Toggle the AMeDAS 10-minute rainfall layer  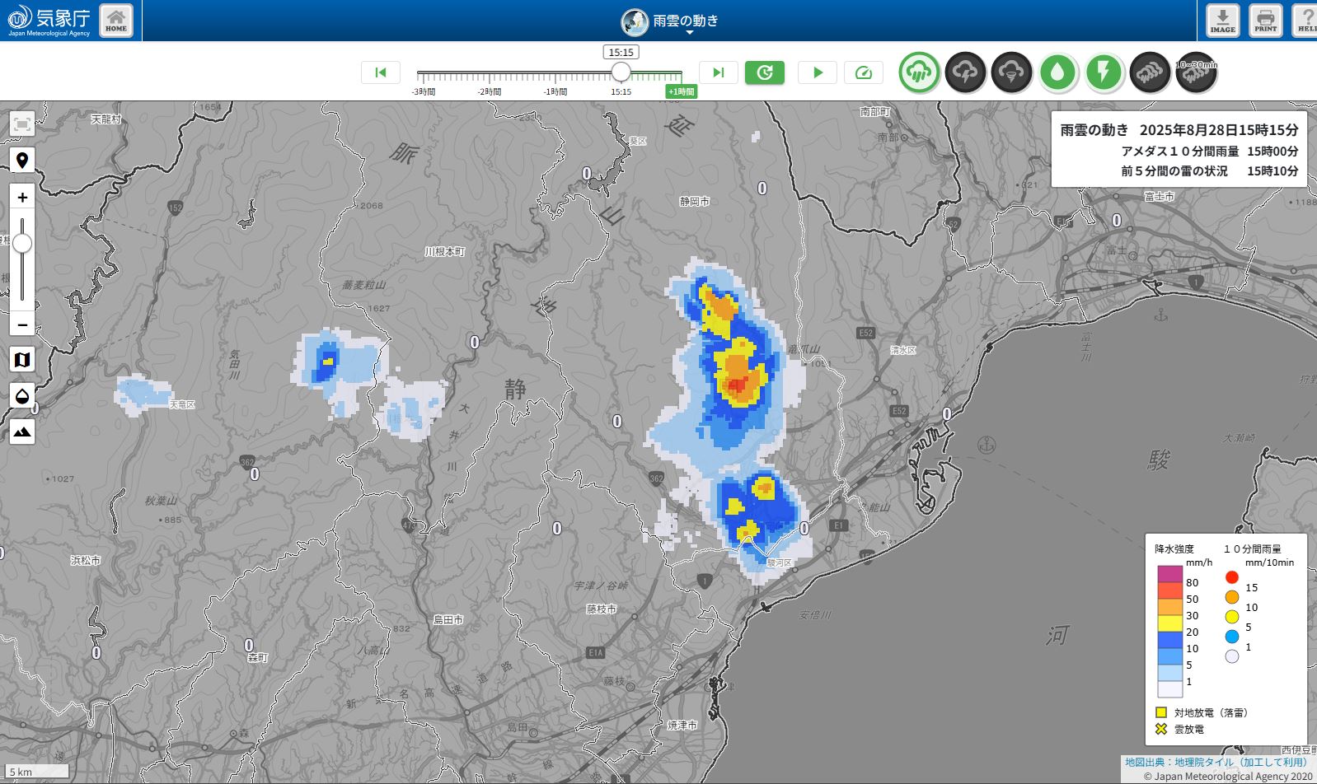tap(1058, 72)
